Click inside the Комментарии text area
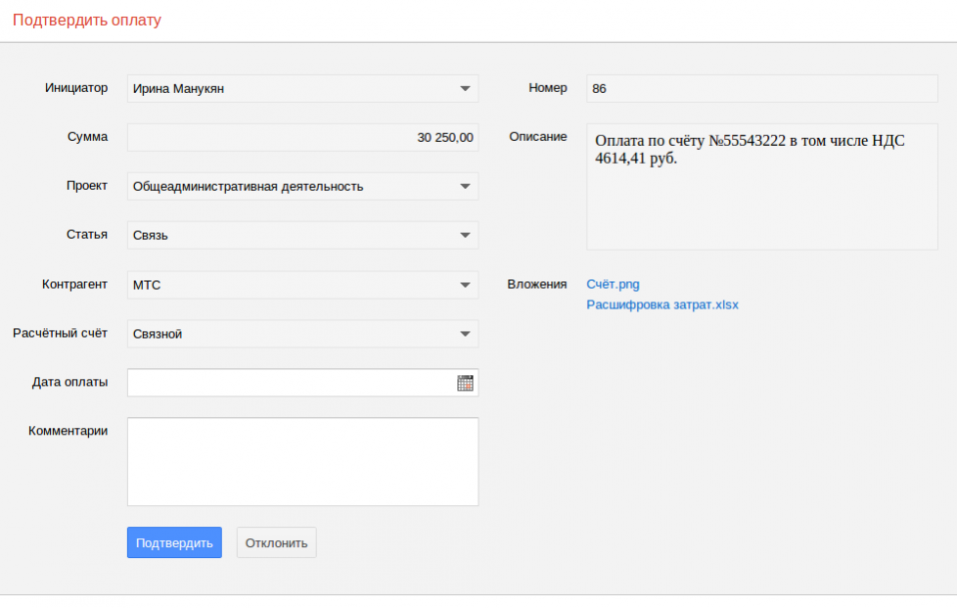The width and height of the screenshot is (957, 608). coord(302,461)
